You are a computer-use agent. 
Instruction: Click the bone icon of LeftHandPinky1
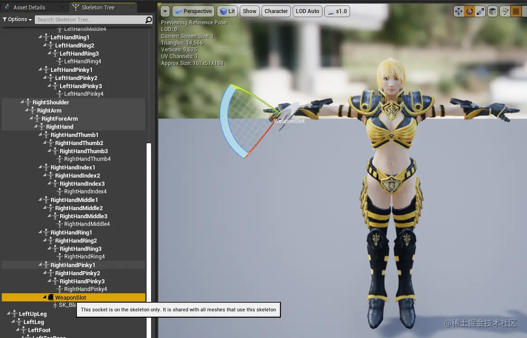47,70
